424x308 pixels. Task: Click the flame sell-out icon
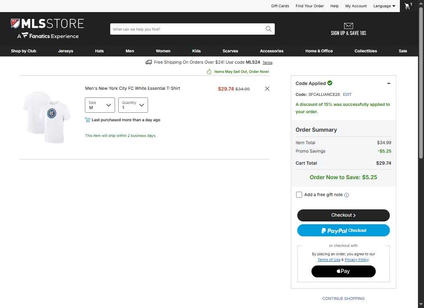tap(209, 71)
